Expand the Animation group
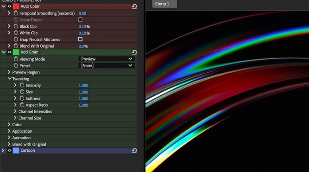This screenshot has height=172, width=309. (9, 138)
